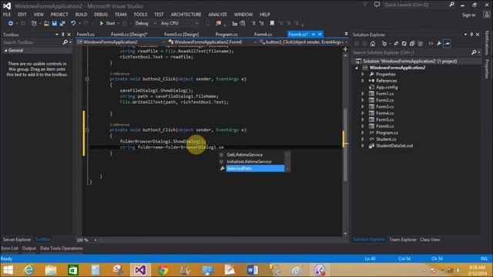Click the Search Toolbox input field
The width and height of the screenshot is (493, 277).
[32, 42]
